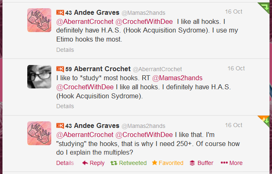The image size is (272, 174).
Task: Toggle the Favorited star on last tweet
Action: 167,163
